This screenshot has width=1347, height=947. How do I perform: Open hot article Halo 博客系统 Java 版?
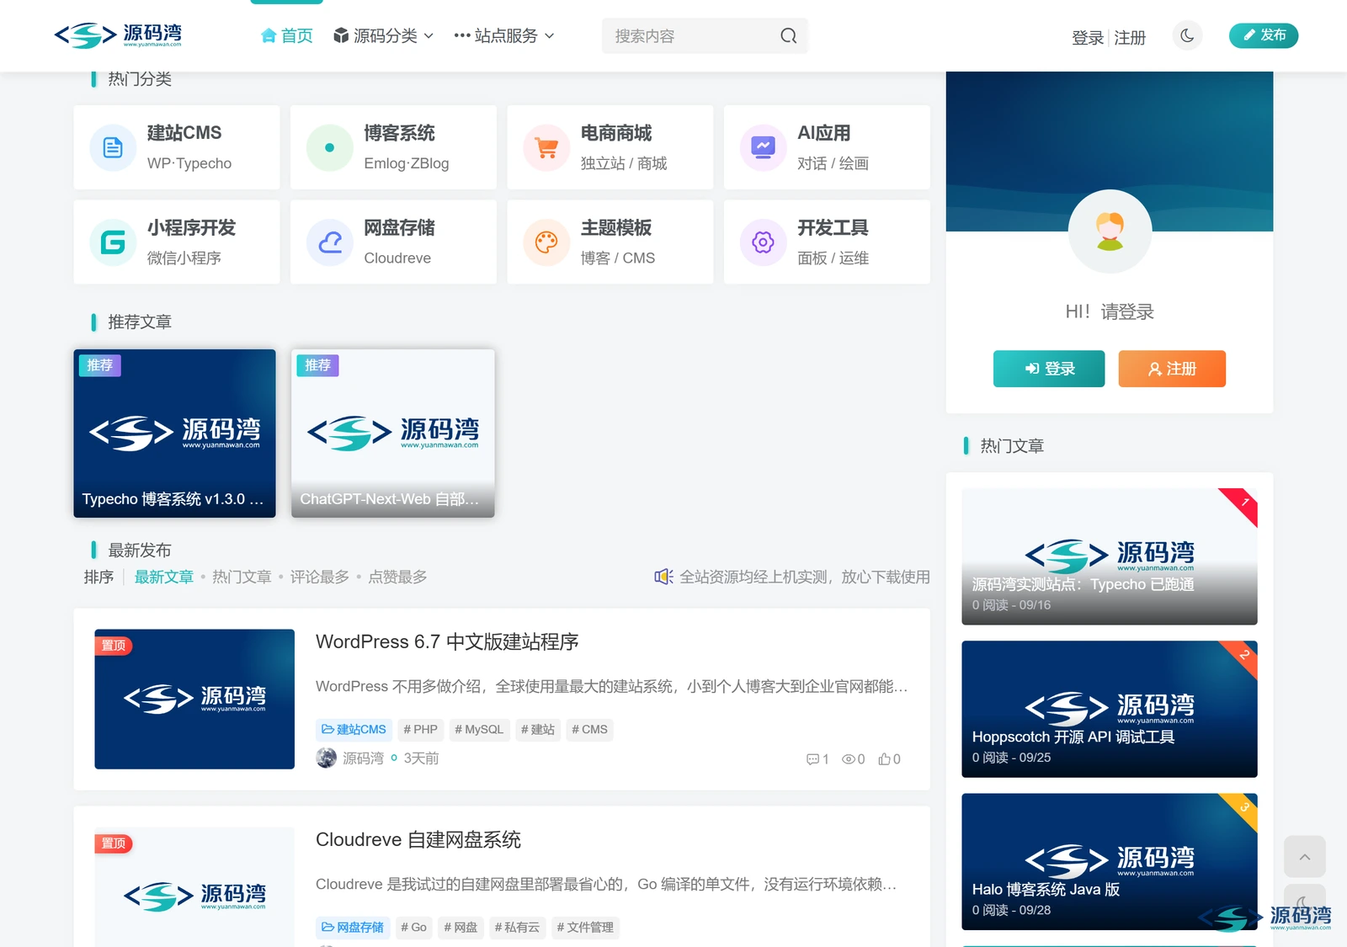[1110, 862]
